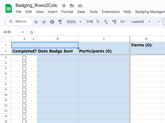
Task: Click the undo arrow icon
Action: coord(36,22)
